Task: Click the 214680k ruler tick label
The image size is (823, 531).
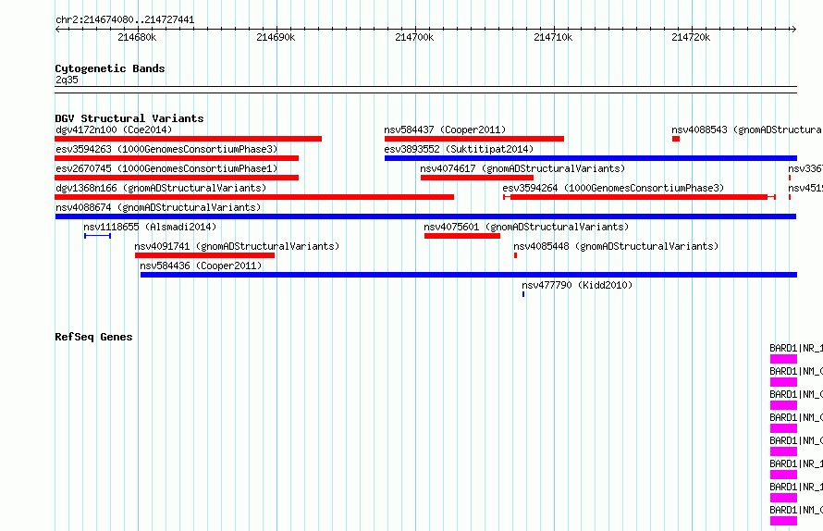Action: coord(137,37)
